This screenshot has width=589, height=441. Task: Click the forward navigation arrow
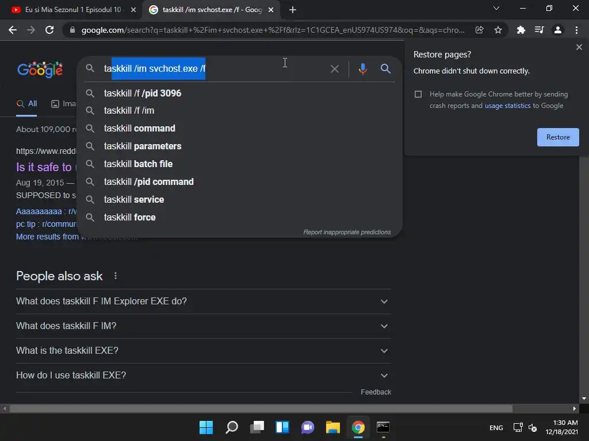31,30
